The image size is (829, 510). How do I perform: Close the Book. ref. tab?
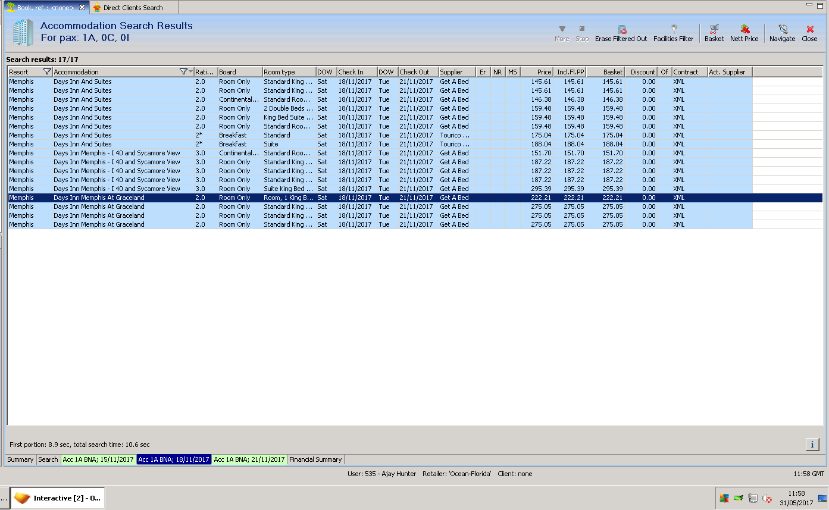(x=82, y=7)
